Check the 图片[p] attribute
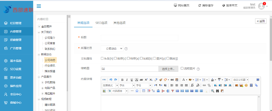 (x=155, y=59)
